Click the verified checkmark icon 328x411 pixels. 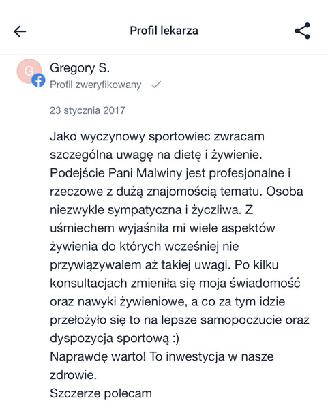(x=156, y=85)
